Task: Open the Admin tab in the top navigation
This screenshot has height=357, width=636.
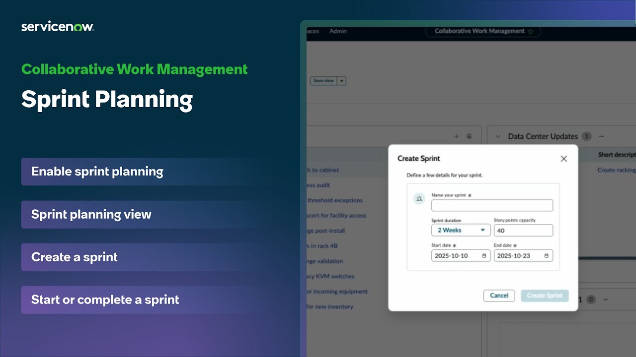Action: (x=338, y=31)
